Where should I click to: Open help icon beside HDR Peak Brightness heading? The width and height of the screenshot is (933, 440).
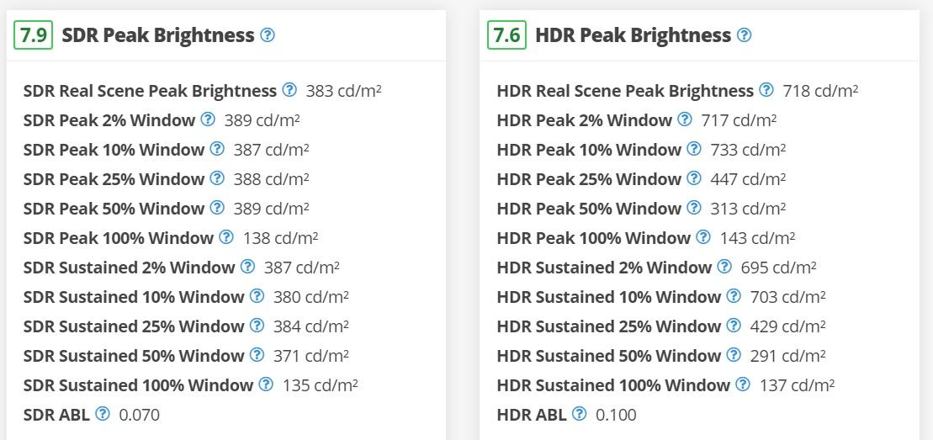pos(744,35)
